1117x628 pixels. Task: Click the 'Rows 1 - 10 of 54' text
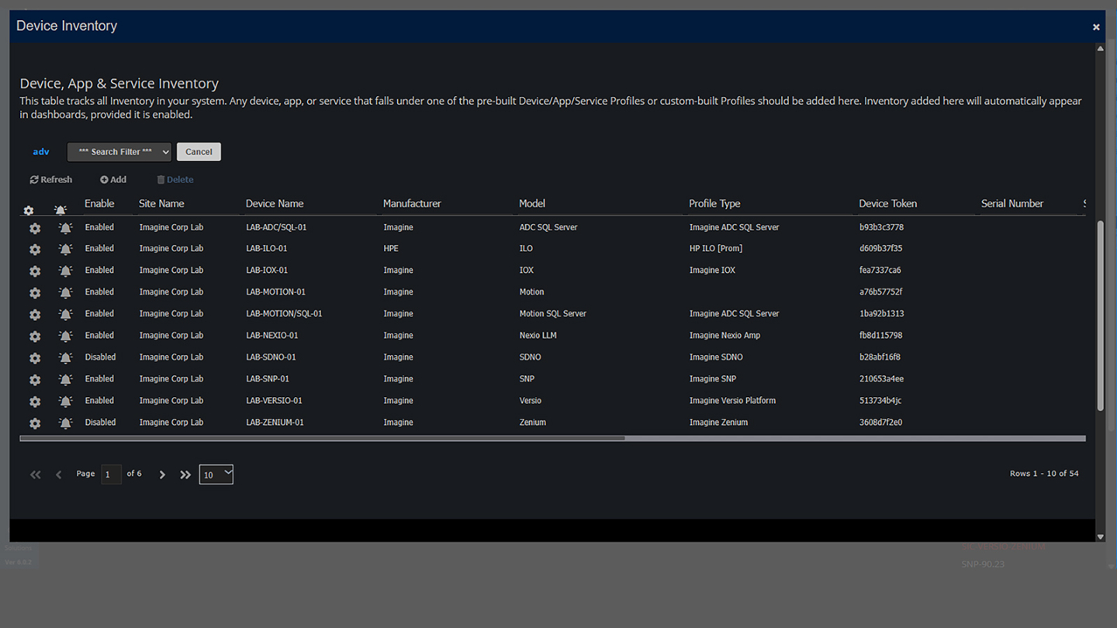pyautogui.click(x=1044, y=474)
